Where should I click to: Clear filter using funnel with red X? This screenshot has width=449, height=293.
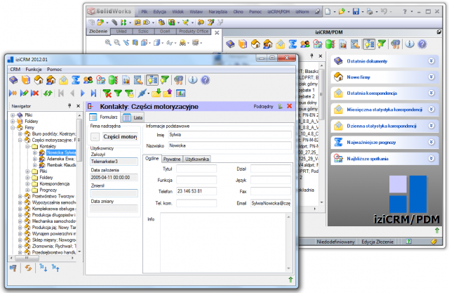107,93
